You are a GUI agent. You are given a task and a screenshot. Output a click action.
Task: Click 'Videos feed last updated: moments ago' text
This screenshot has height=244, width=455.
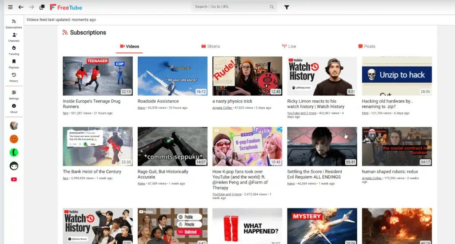[x=61, y=20]
